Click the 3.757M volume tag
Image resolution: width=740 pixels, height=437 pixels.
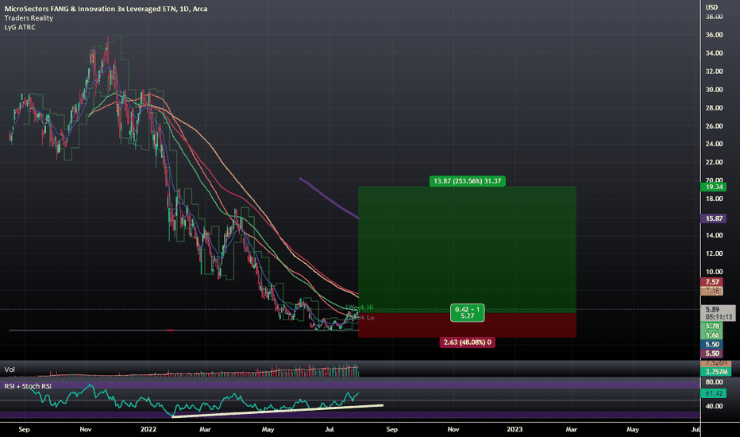pos(716,372)
